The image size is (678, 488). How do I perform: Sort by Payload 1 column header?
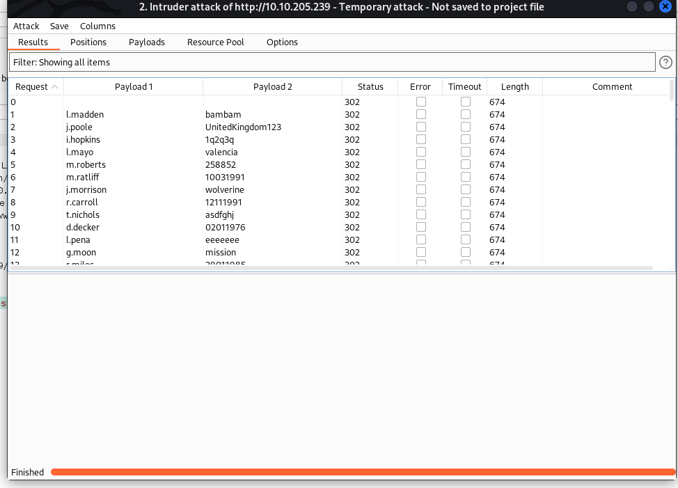click(x=134, y=87)
